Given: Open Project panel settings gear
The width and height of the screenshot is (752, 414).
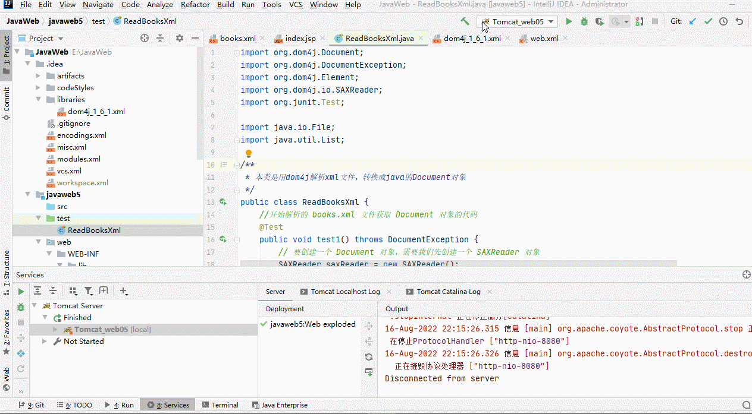Looking at the screenshot, I should [x=180, y=38].
